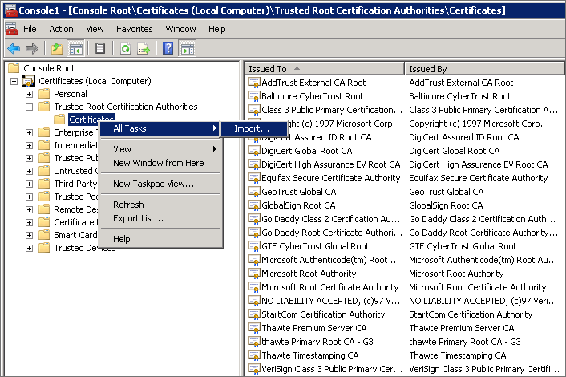
Task: Choose New Taskpad View... option
Action: click(x=160, y=184)
